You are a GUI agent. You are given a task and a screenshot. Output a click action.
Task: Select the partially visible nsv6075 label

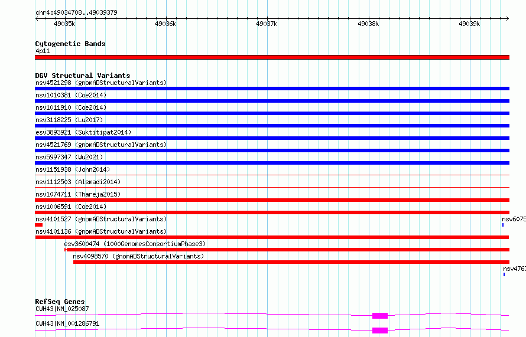pos(514,219)
